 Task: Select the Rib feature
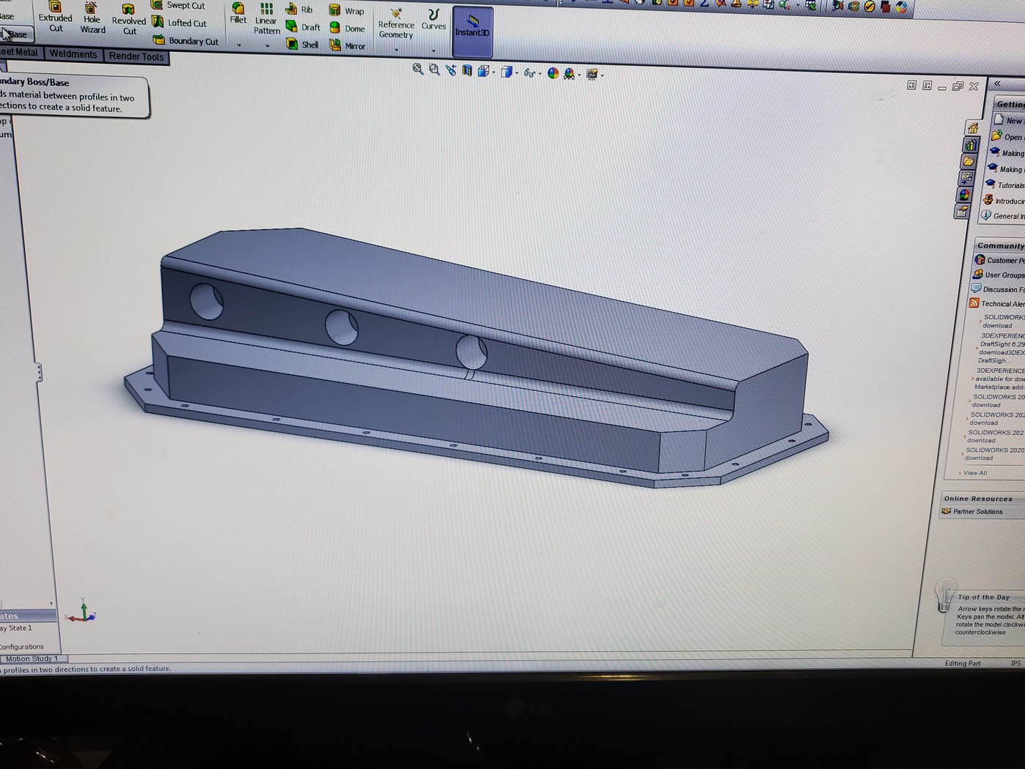(x=299, y=10)
